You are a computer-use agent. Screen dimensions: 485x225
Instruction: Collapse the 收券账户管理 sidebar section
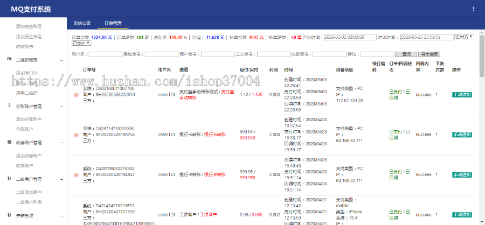click(61, 143)
